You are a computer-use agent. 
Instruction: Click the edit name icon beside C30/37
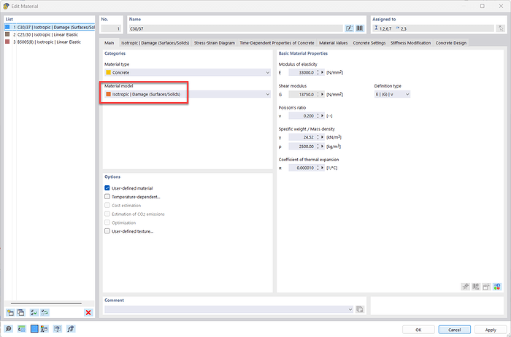[x=350, y=28]
